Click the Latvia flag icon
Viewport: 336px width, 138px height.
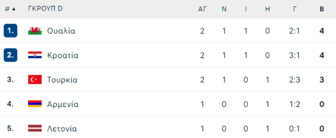(x=35, y=128)
